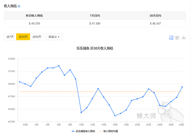Click the 22日 data point on chart
Image resolution: width=191 pixels, height=139 pixels.
149,89
